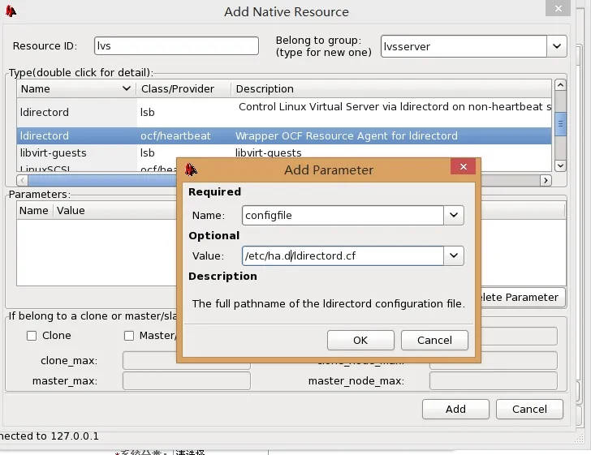591x455 pixels.
Task: Cancel the Add Native Resource window
Action: (x=529, y=409)
